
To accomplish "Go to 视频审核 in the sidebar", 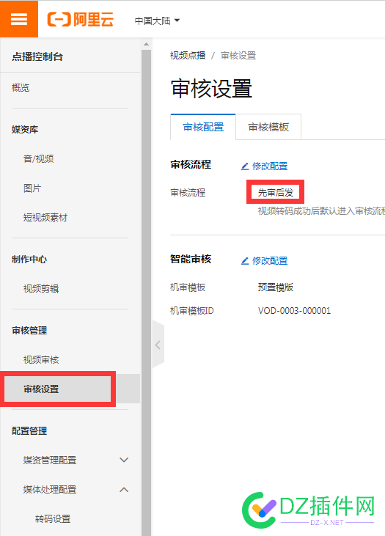I will 41,359.
